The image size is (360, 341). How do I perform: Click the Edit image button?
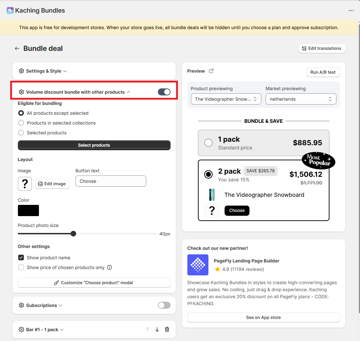(x=52, y=184)
